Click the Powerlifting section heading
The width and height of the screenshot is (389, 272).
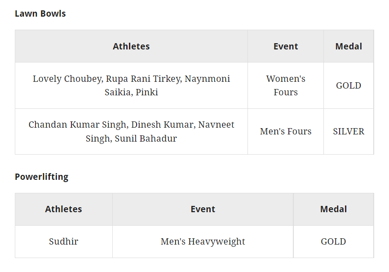point(42,177)
